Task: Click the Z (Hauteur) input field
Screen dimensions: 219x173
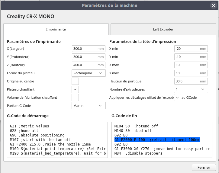Action: point(89,65)
